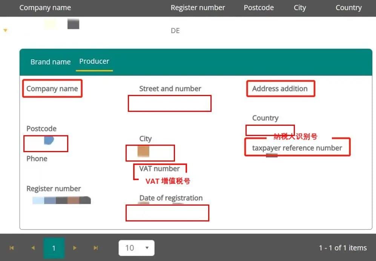Go to first page arrow icon
Screen dimensions: 376x261
[x=12, y=248]
